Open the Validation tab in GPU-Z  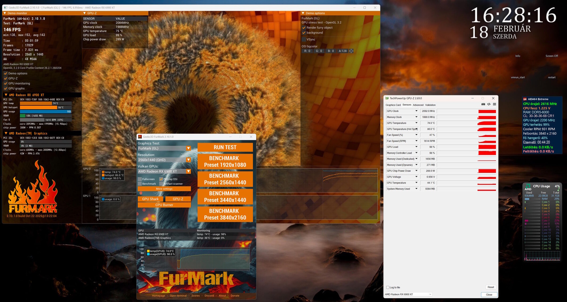[x=430, y=105]
